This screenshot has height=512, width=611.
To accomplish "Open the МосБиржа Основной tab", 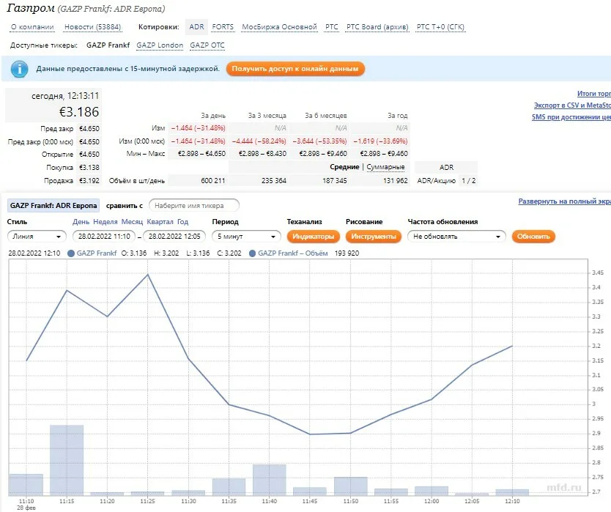I will pyautogui.click(x=279, y=27).
